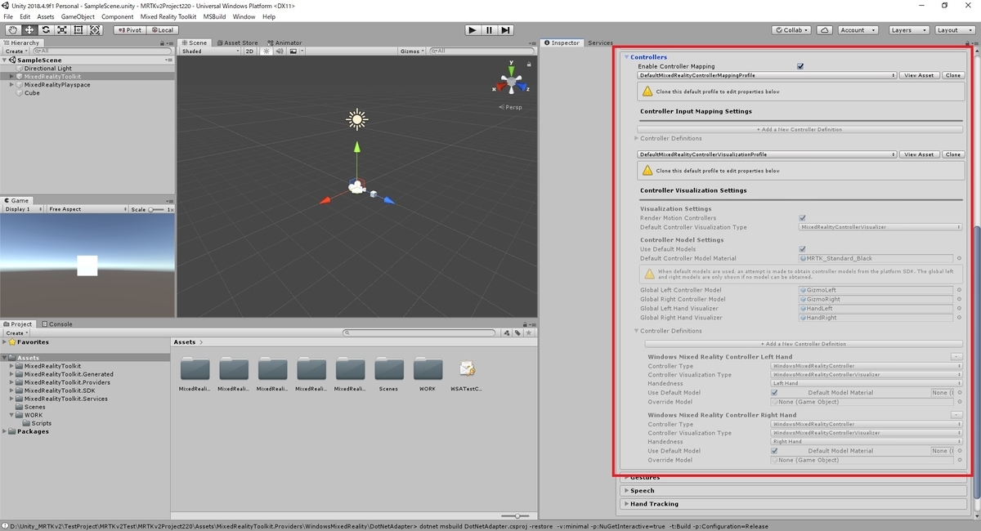Select the Scale tool in the toolbar
Viewport: 981px width, 531px height.
point(62,30)
